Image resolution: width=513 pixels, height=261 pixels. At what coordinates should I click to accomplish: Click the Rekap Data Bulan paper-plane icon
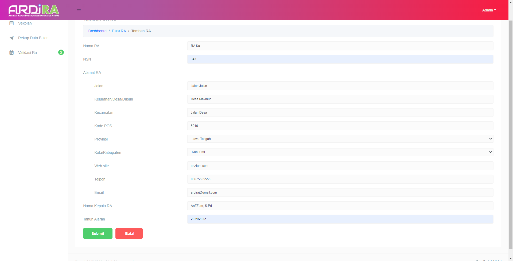(11, 38)
